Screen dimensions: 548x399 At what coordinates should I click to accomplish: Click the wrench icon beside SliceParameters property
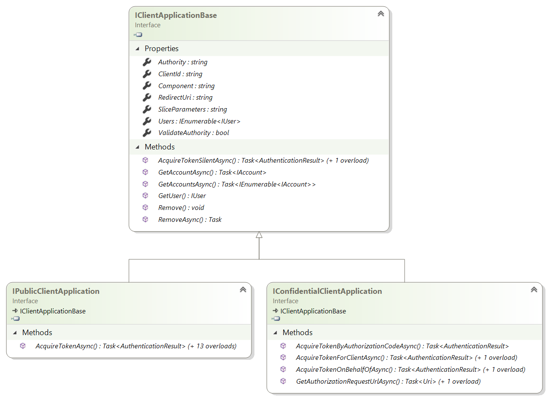point(147,109)
